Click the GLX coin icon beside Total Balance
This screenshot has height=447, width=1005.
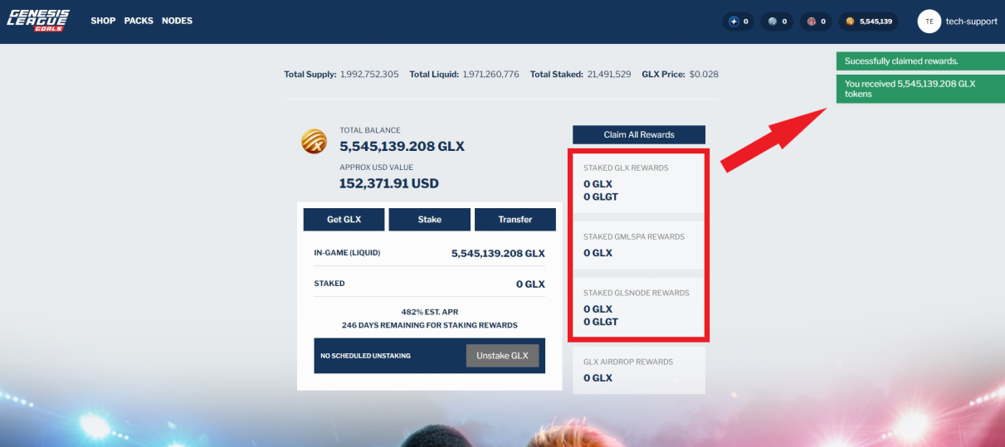pos(314,142)
